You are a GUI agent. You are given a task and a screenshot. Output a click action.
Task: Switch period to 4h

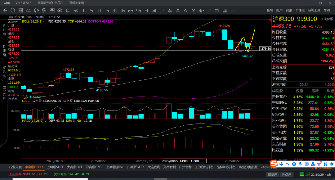(x=138, y=11)
